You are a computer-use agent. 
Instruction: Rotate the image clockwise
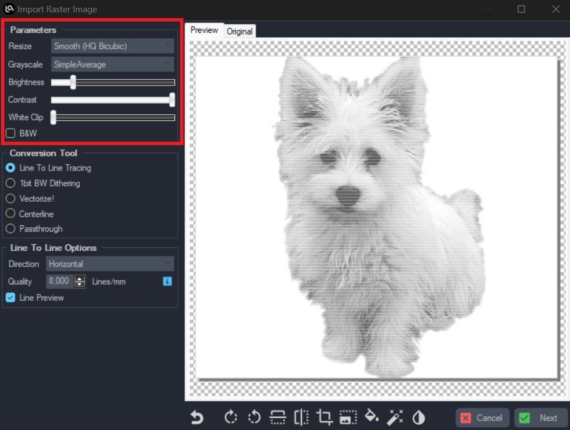coord(230,418)
